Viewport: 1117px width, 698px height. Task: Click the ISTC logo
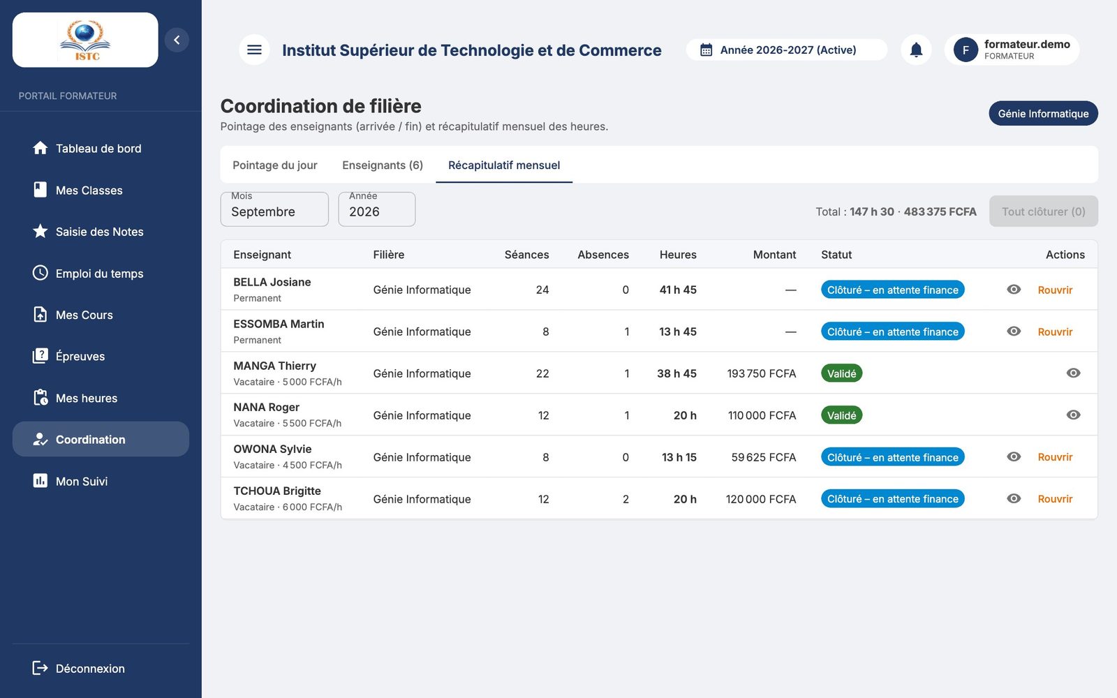point(85,40)
